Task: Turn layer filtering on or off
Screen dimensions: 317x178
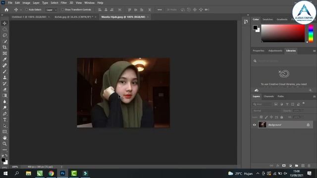Action: [304, 103]
